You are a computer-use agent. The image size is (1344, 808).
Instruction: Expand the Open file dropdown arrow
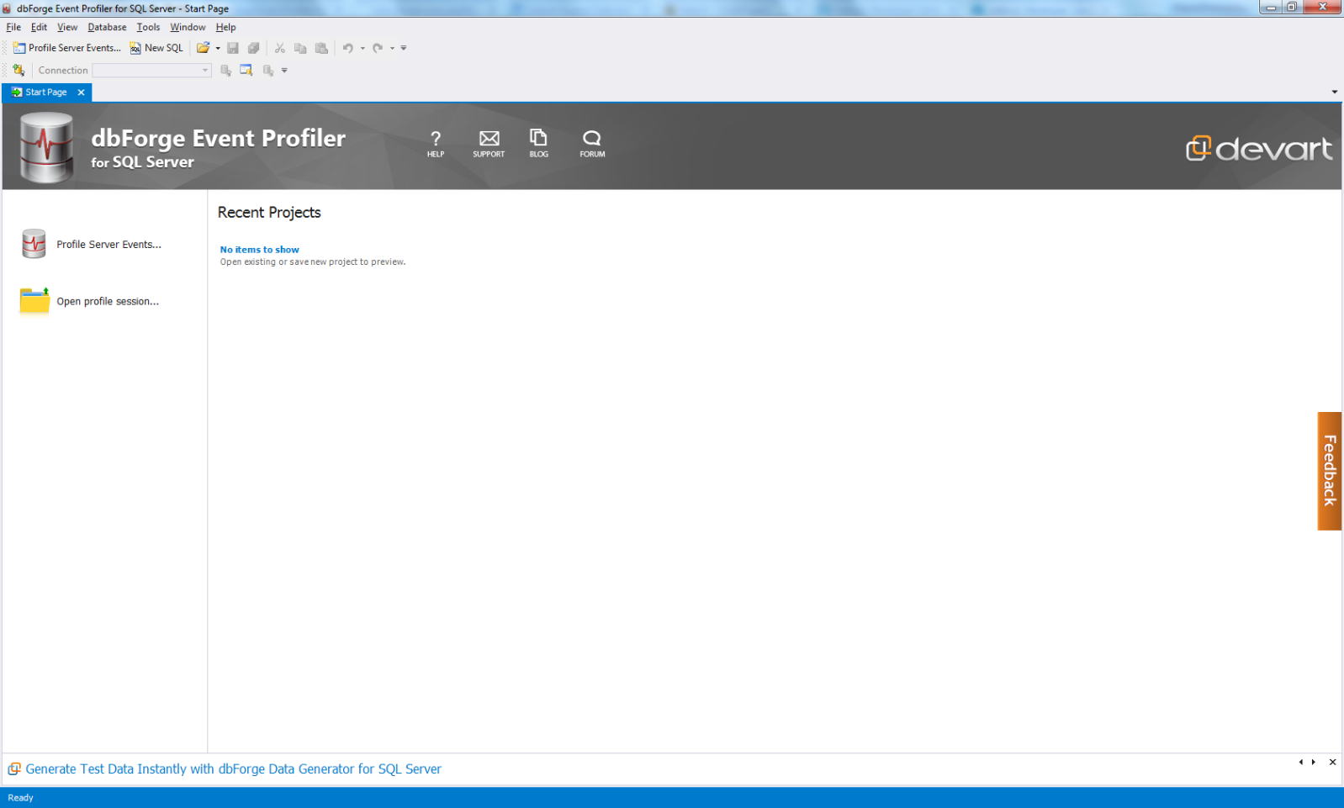point(218,48)
